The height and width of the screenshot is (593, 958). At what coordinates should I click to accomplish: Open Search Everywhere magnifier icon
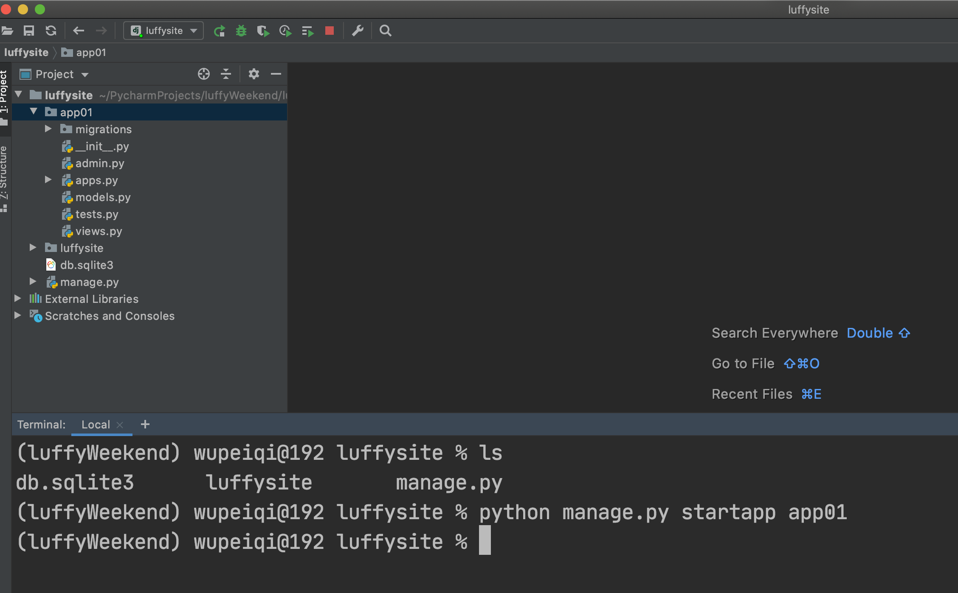tap(385, 31)
